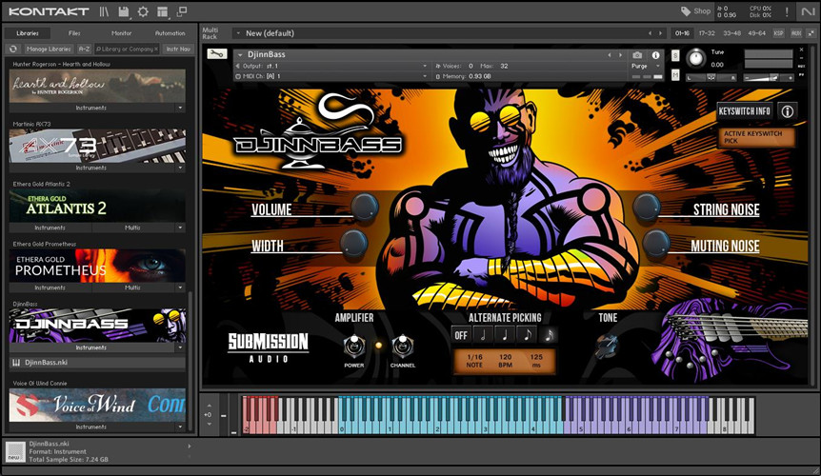Take a snapshot with the camera icon

click(637, 55)
